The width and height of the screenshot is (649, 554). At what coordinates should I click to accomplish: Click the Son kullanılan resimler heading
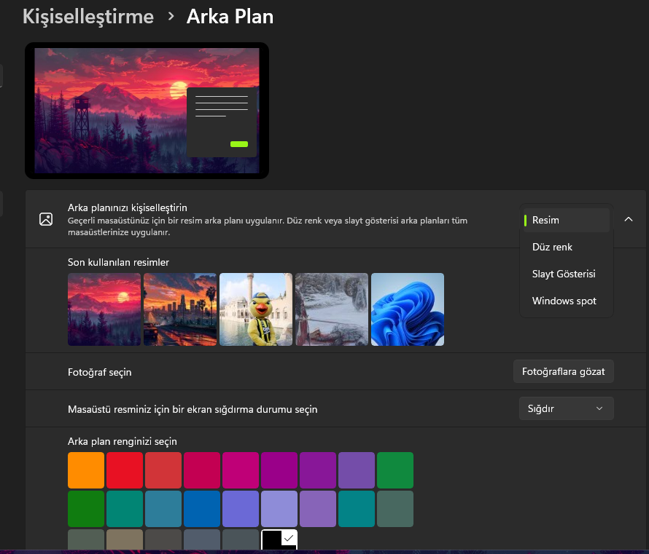pyautogui.click(x=118, y=262)
